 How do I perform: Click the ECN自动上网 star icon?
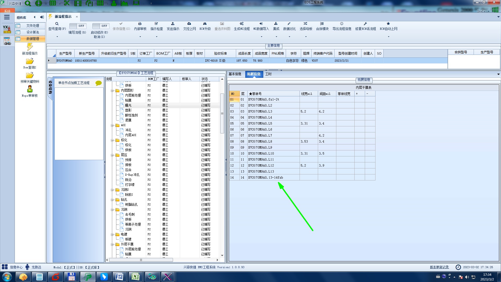[388, 24]
